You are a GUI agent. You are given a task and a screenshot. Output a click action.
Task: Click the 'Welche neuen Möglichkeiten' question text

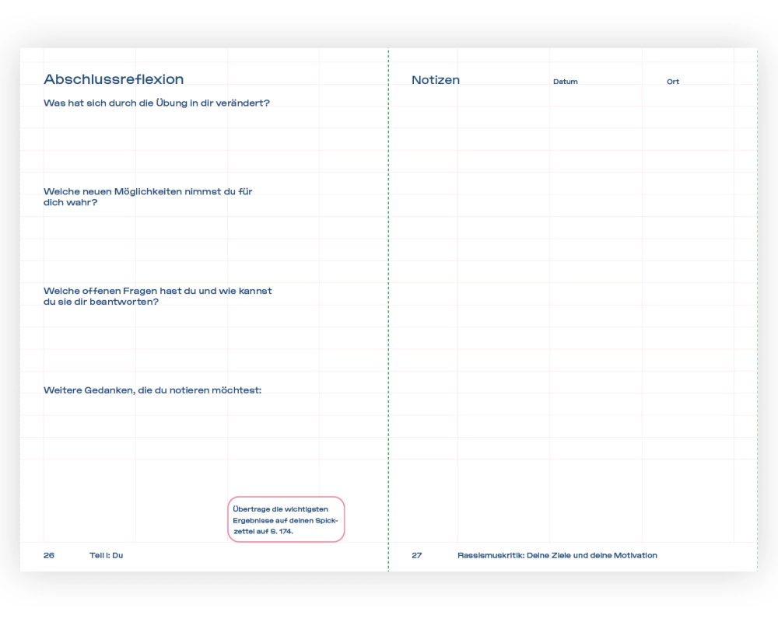coord(148,197)
